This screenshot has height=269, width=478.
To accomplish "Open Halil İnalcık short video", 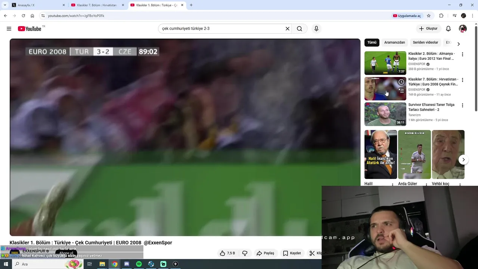I will tap(381, 154).
